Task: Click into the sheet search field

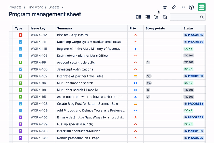Action: pyautogui.click(x=188, y=17)
